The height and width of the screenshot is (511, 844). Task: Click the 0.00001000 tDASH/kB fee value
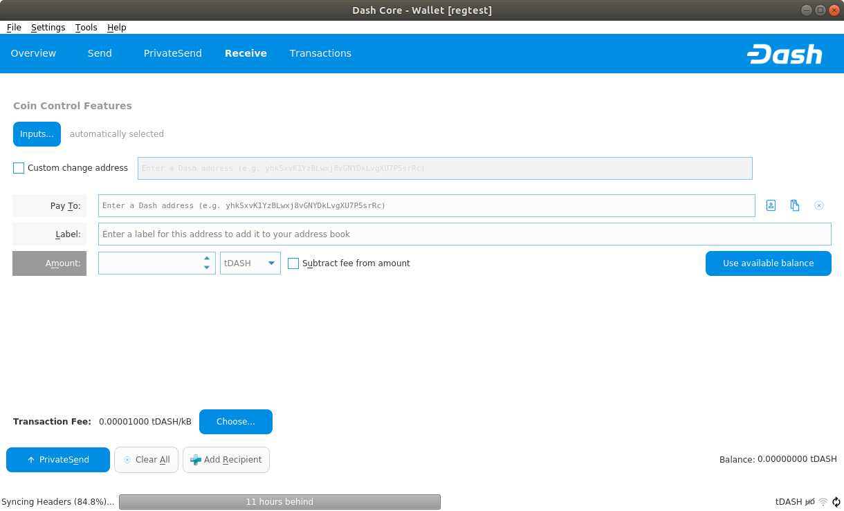point(145,422)
